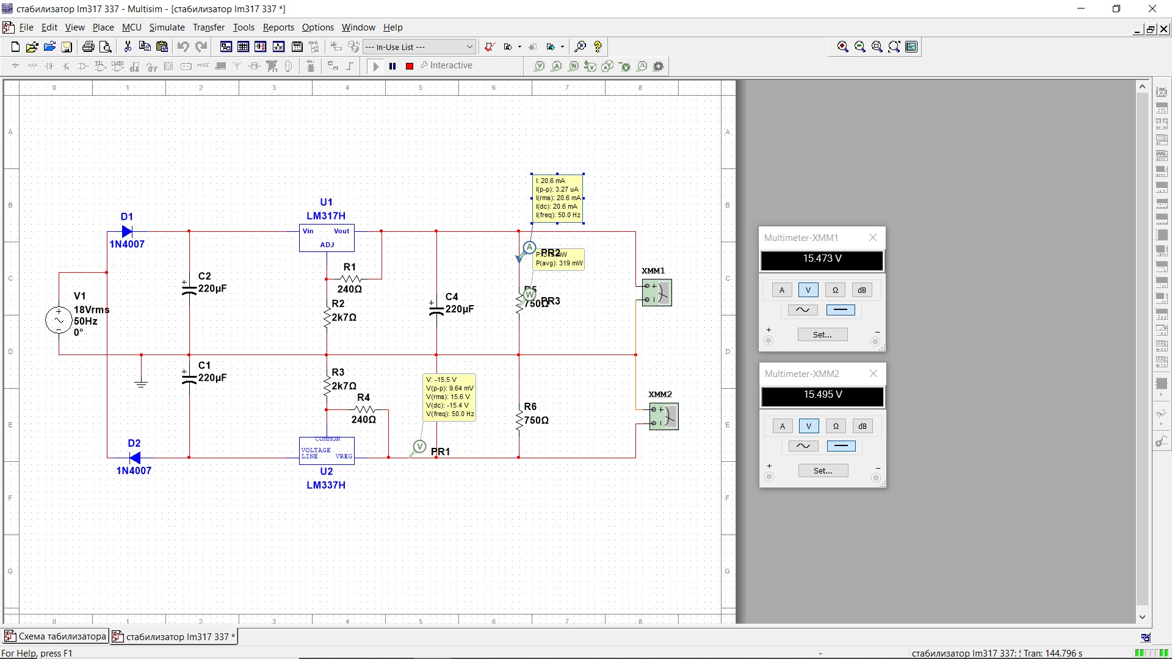Expand the In-Use List dropdown
Image resolution: width=1172 pixels, height=659 pixels.
(469, 47)
